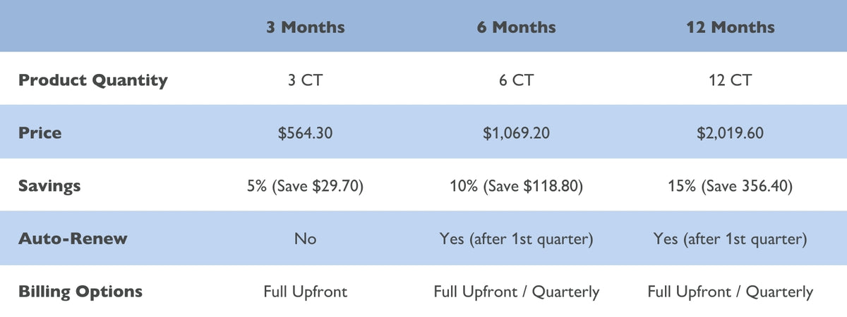Click the $2,019.60 price
Image resolution: width=847 pixels, height=317 pixels.
click(x=730, y=133)
